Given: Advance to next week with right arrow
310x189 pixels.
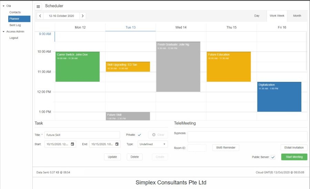Looking at the screenshot, I should point(83,16).
